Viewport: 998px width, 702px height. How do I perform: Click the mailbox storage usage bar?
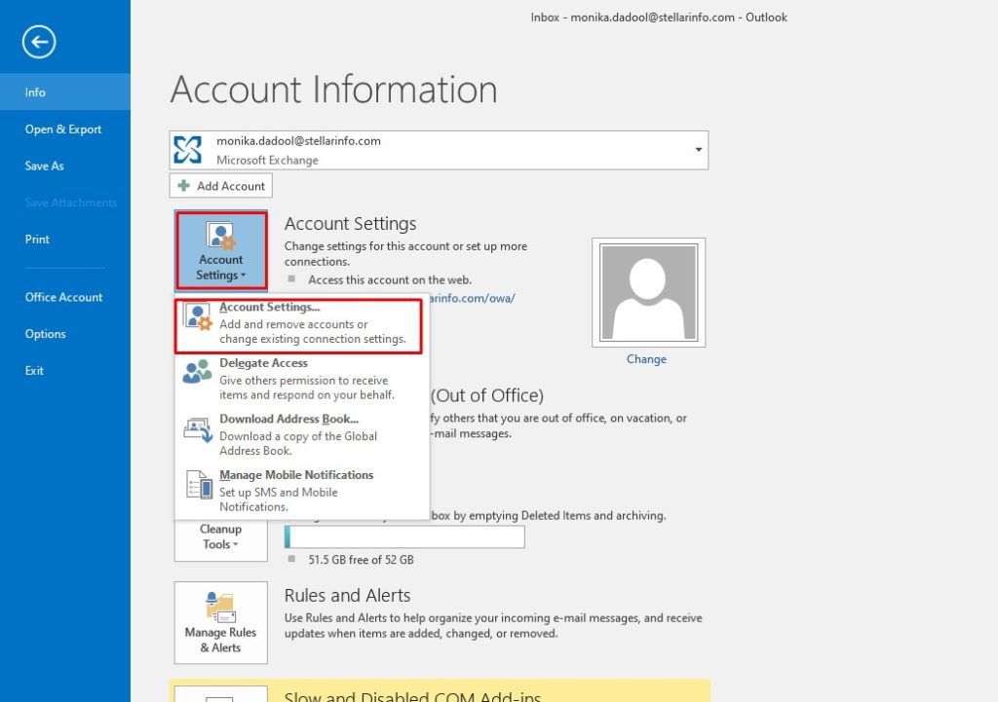tap(404, 537)
